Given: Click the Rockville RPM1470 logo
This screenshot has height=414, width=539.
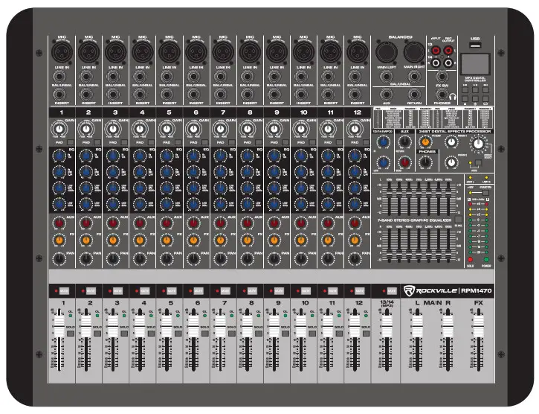Looking at the screenshot, I should pos(448,290).
